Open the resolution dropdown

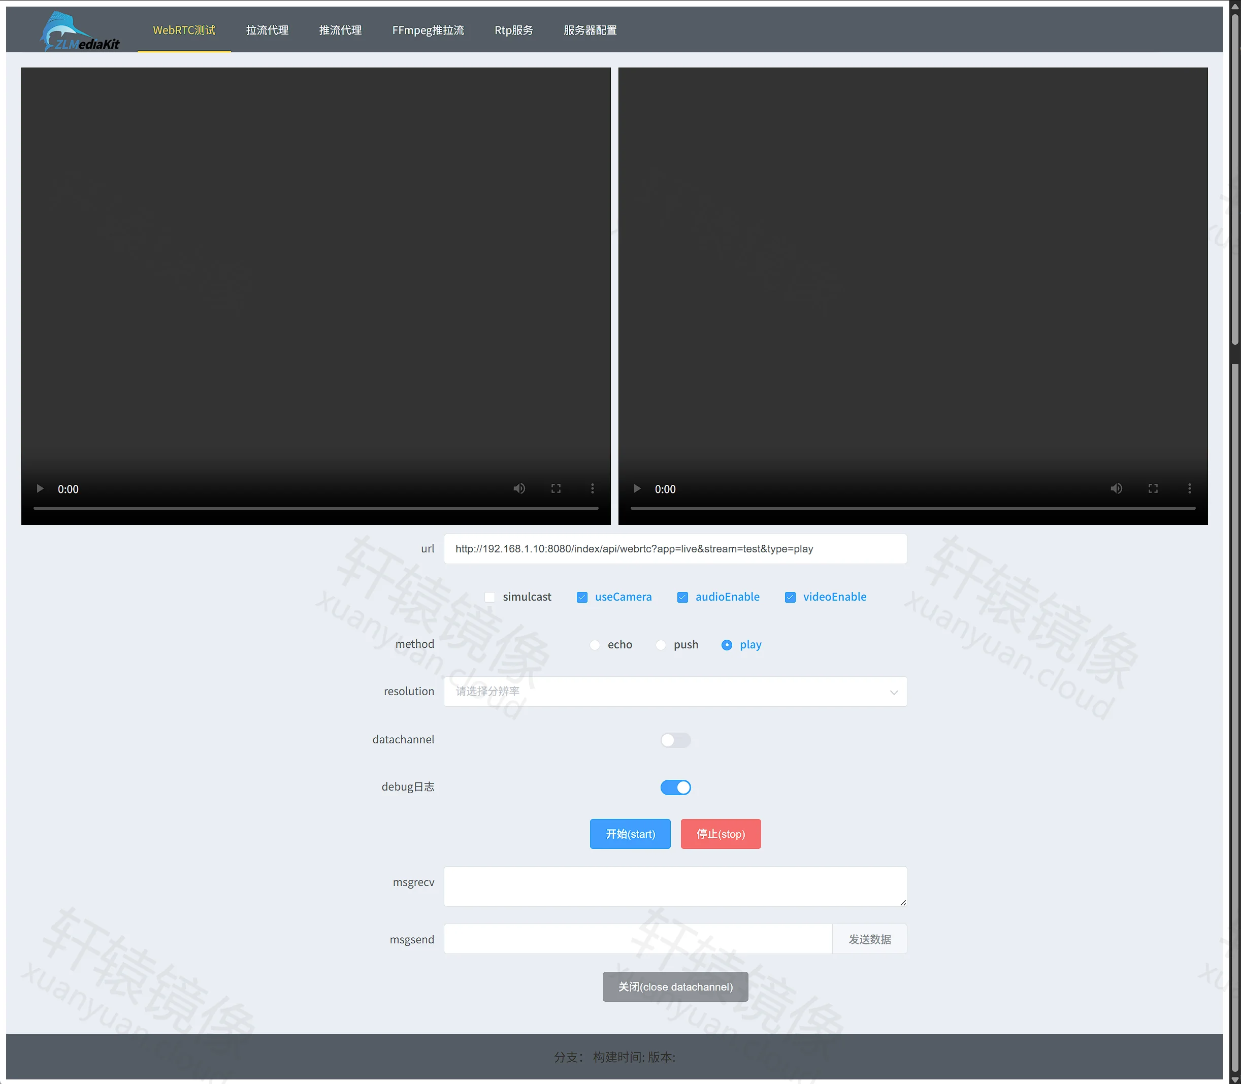pos(675,692)
